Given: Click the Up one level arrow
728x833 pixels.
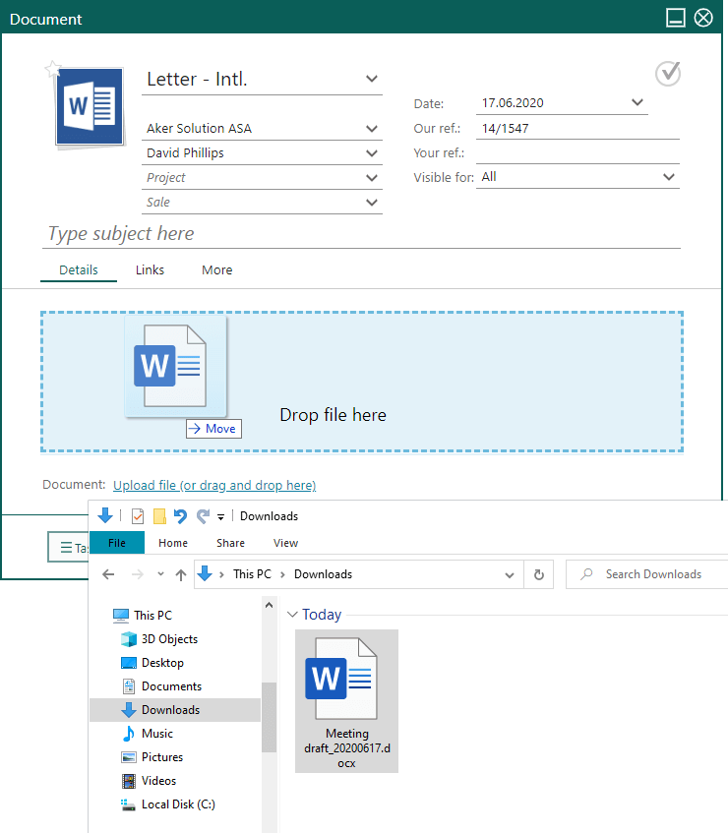Looking at the screenshot, I should [181, 574].
